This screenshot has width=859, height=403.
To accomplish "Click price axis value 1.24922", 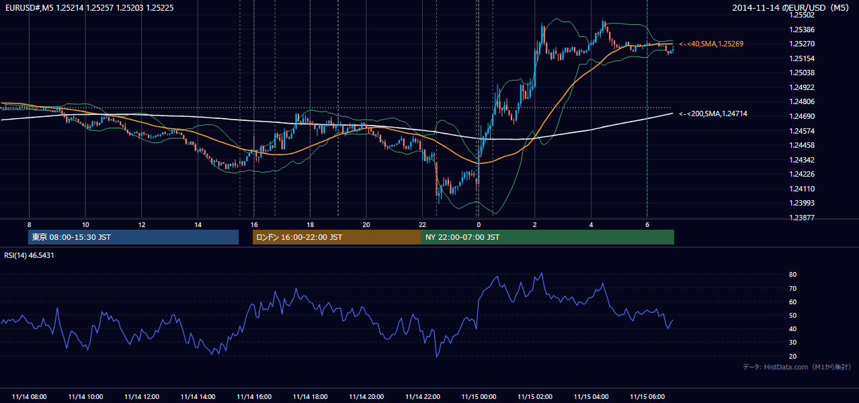I will pyautogui.click(x=803, y=87).
